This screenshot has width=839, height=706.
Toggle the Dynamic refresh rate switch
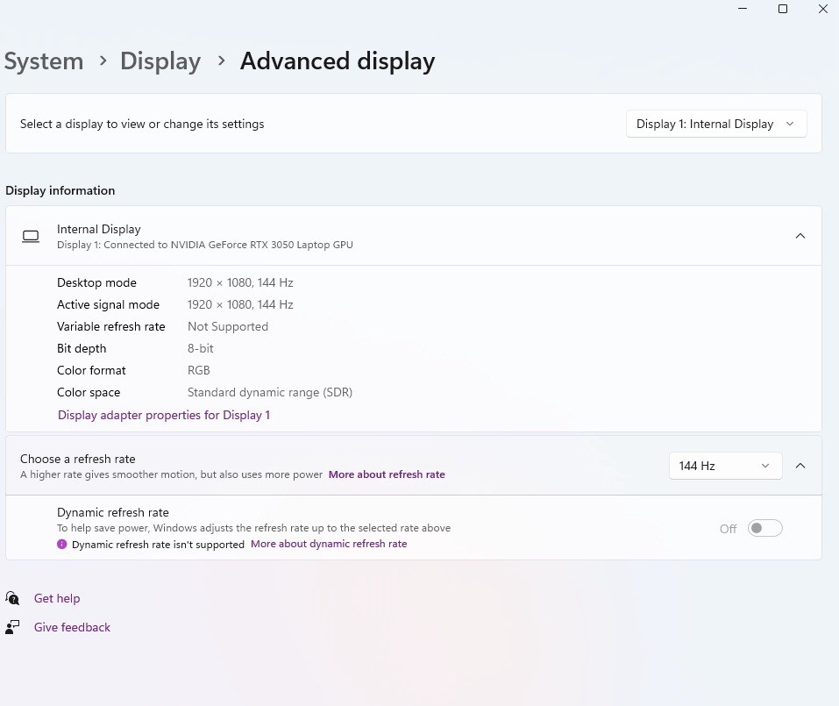[x=764, y=528]
